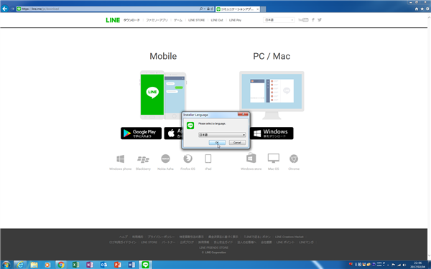The image size is (431, 269).
Task: Click the PC monitor illustration
Action: [272, 95]
